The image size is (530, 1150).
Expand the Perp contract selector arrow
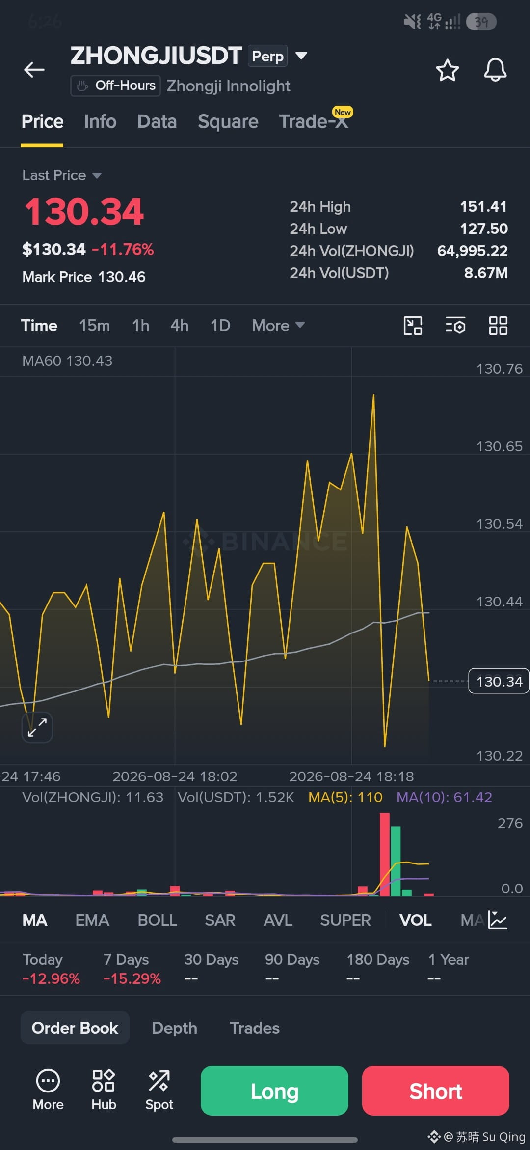[x=301, y=56]
